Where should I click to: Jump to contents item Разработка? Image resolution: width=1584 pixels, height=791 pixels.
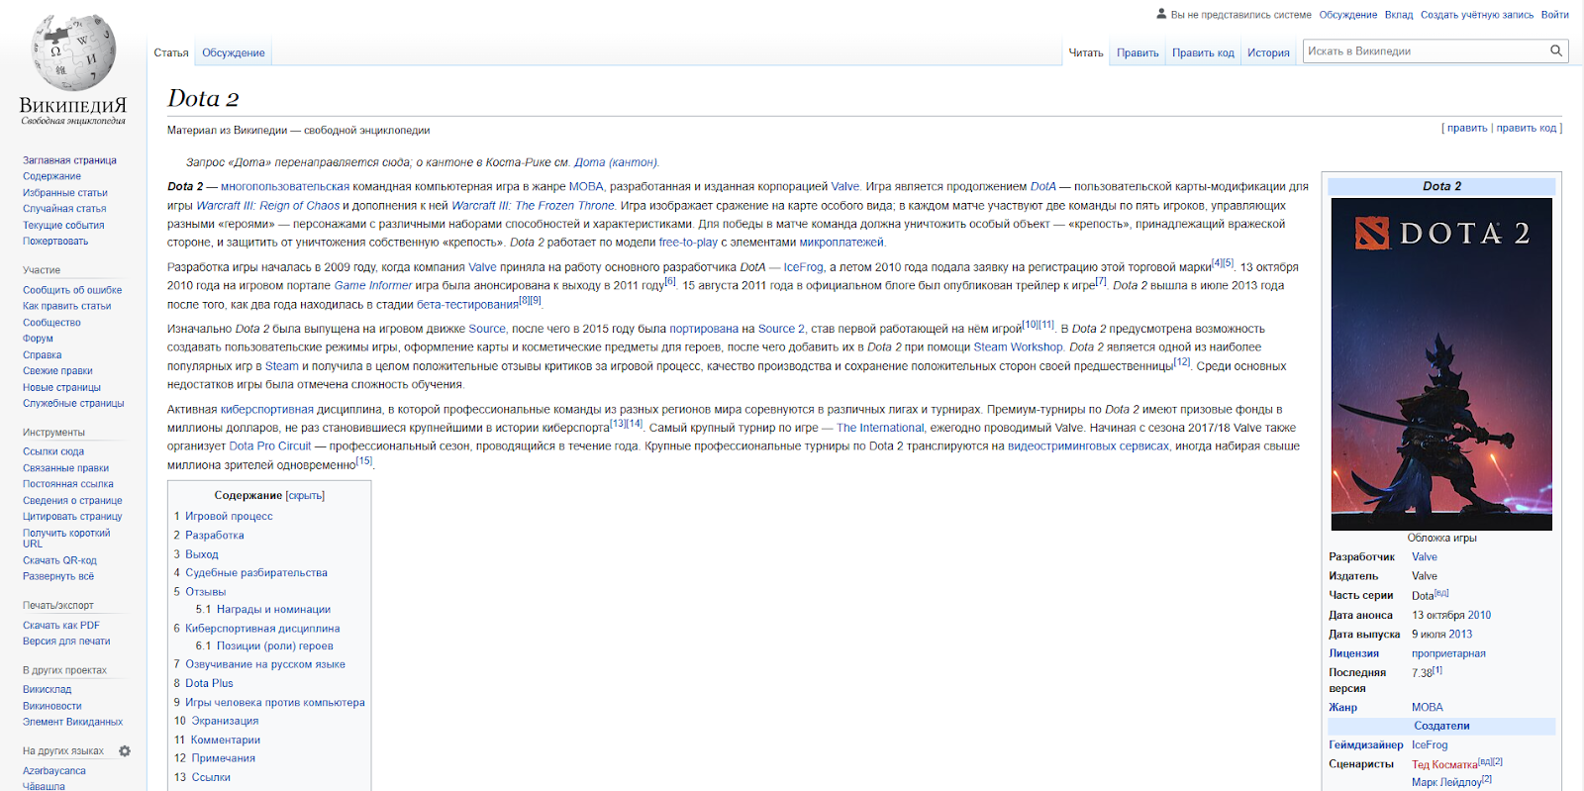click(x=215, y=535)
